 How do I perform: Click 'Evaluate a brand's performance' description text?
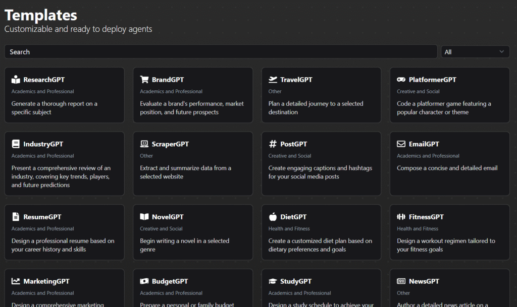pos(191,108)
